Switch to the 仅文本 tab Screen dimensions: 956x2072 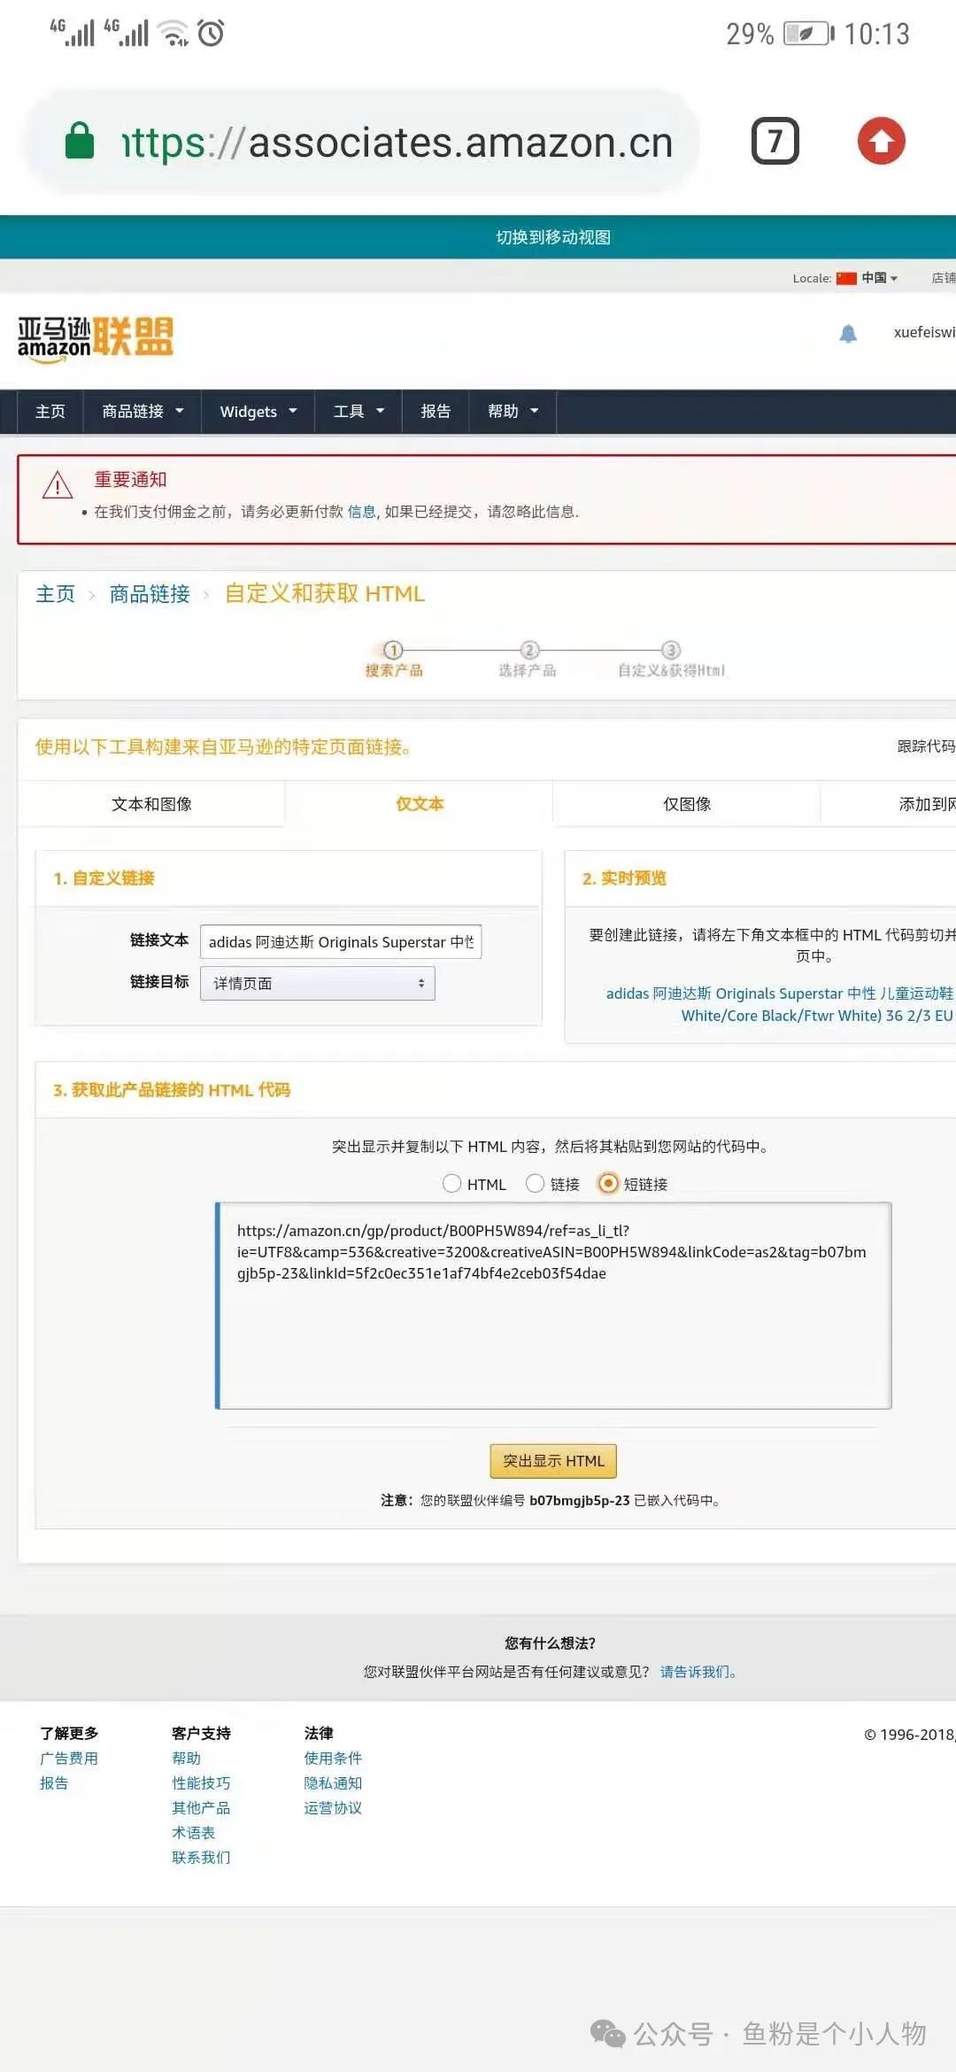pos(420,804)
